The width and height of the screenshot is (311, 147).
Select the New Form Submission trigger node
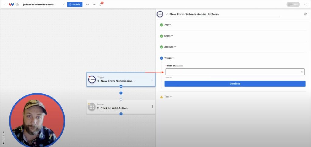(121, 79)
